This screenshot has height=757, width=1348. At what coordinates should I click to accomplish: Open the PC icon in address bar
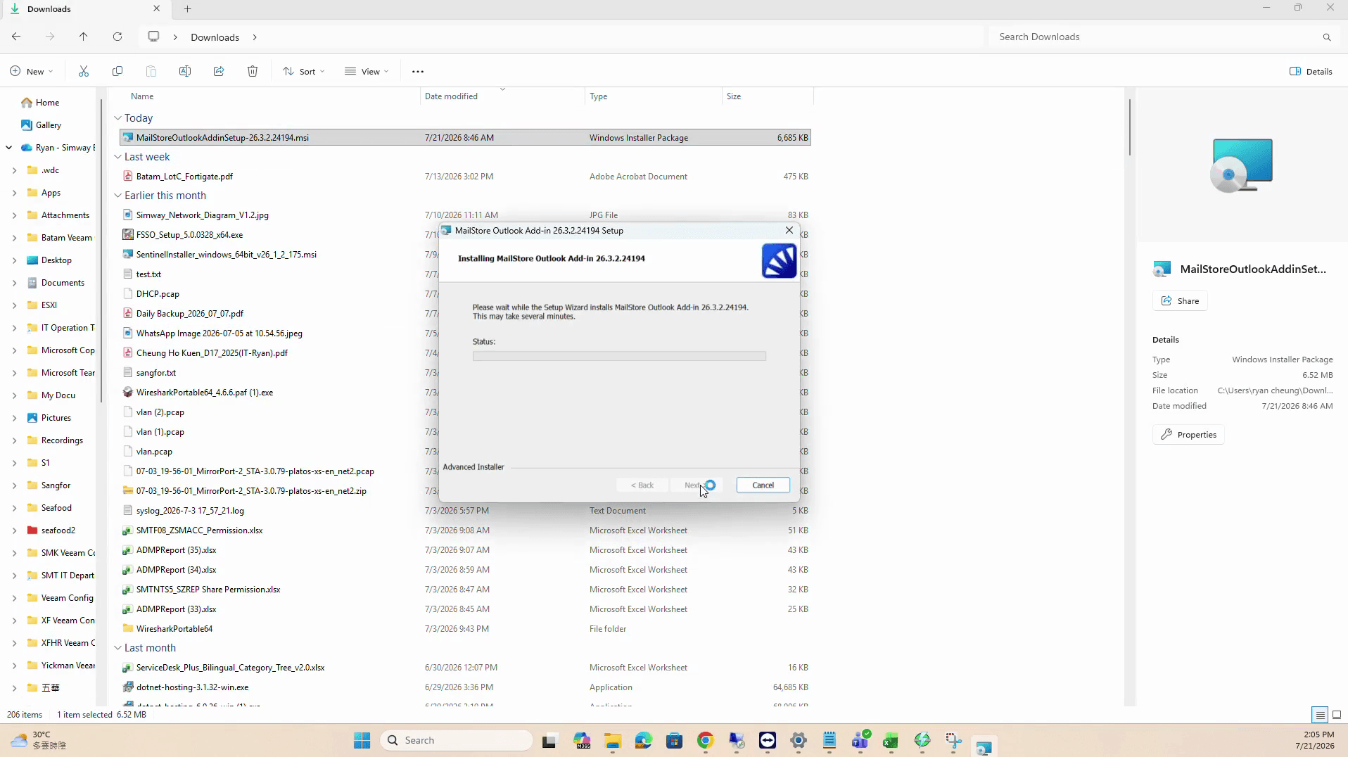coord(153,37)
